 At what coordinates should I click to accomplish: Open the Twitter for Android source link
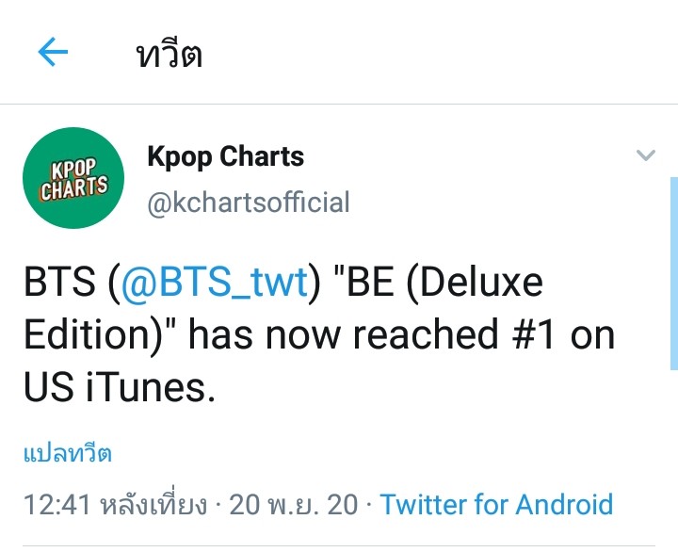tap(496, 505)
